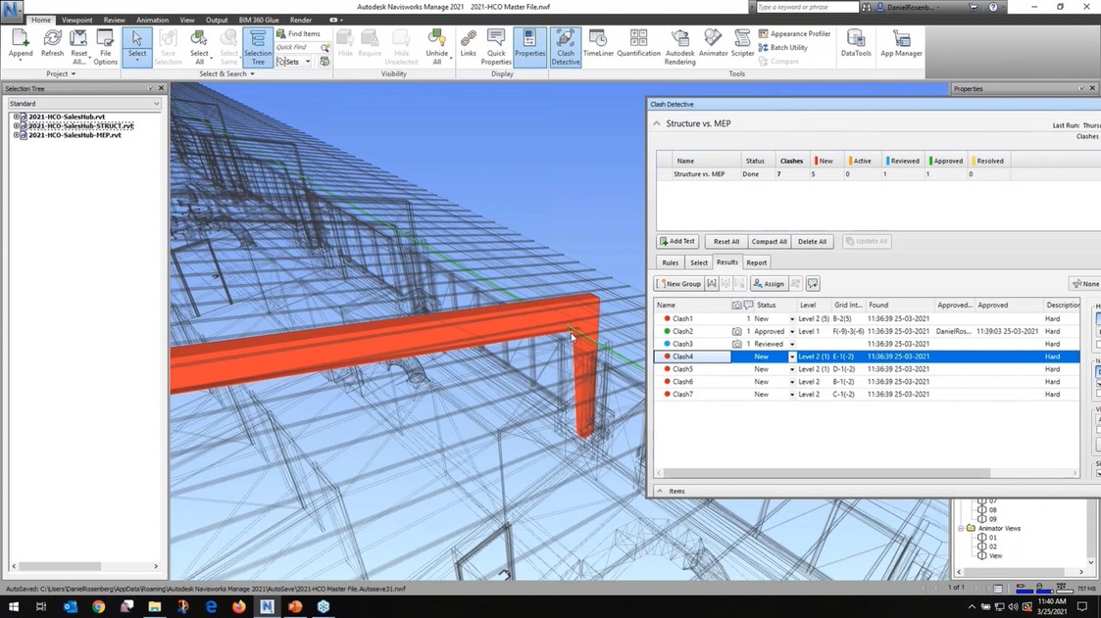
Task: Toggle the Selection Tree ribbon button
Action: [258, 47]
